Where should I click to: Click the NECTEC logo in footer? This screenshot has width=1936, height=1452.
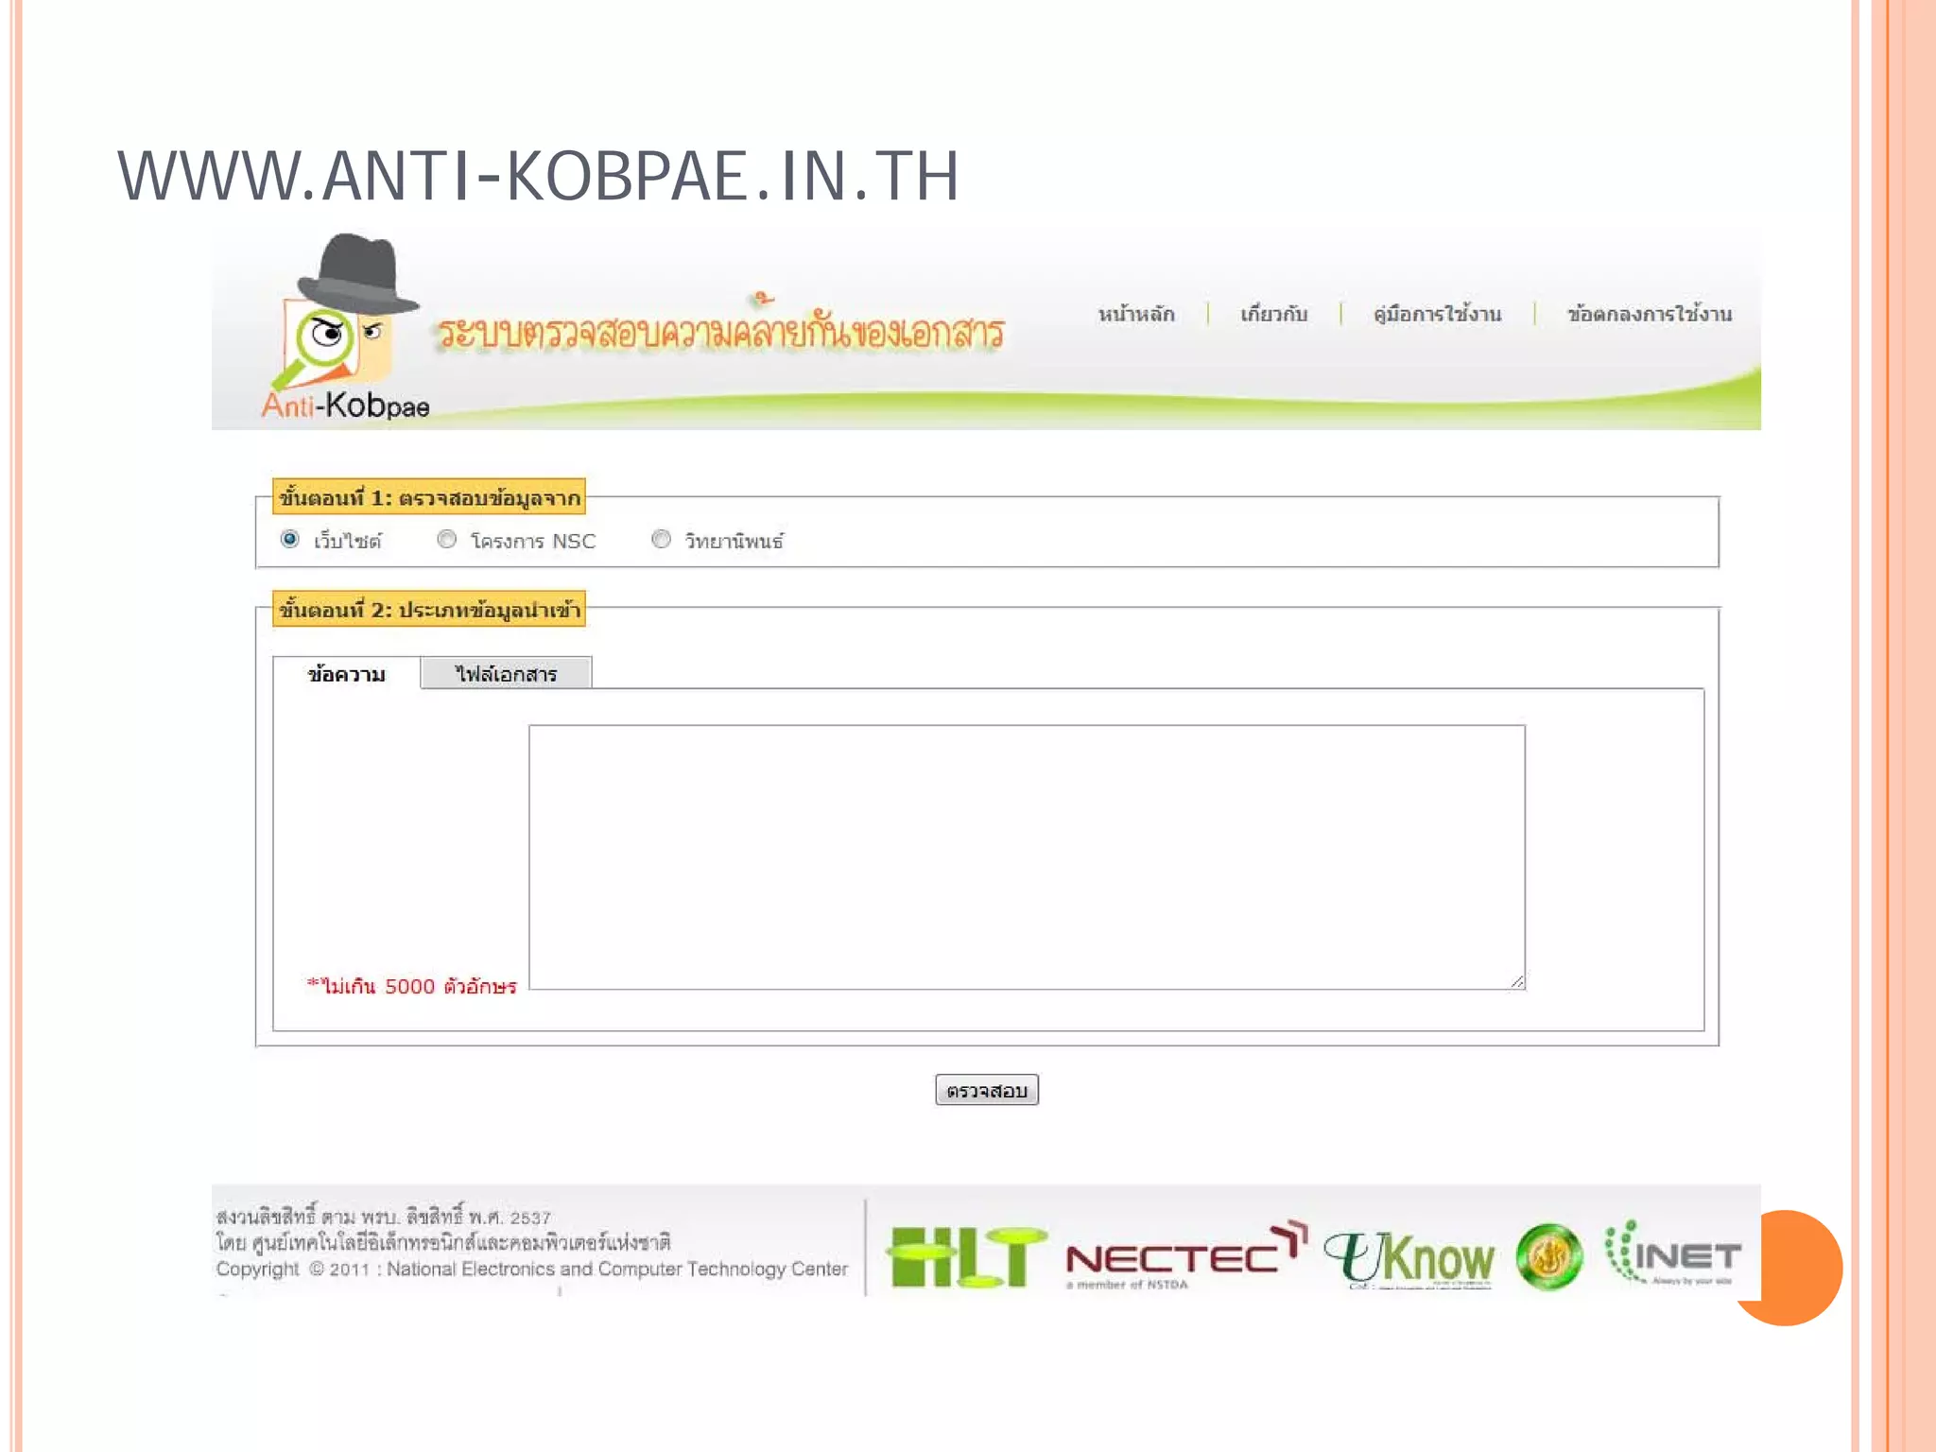[x=1187, y=1257]
